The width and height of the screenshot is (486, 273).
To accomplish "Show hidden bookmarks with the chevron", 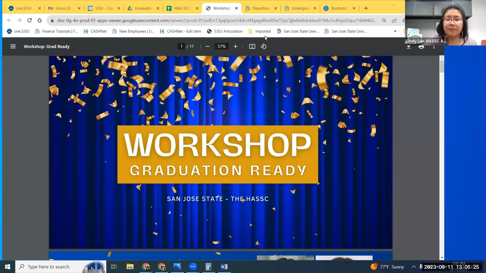I will 395,31.
